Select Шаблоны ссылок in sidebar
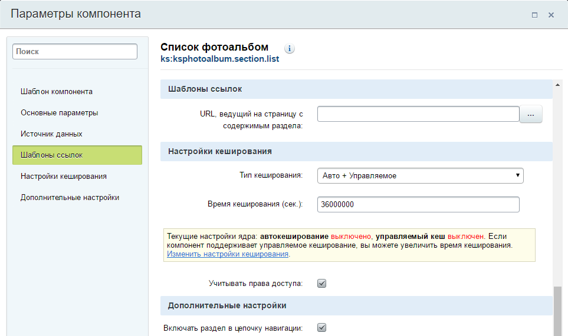This screenshot has width=568, height=336. tap(77, 155)
